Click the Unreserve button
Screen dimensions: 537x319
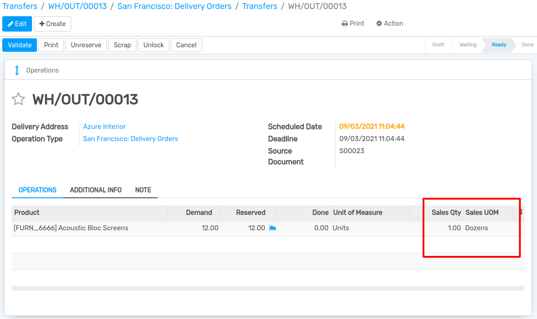click(86, 45)
